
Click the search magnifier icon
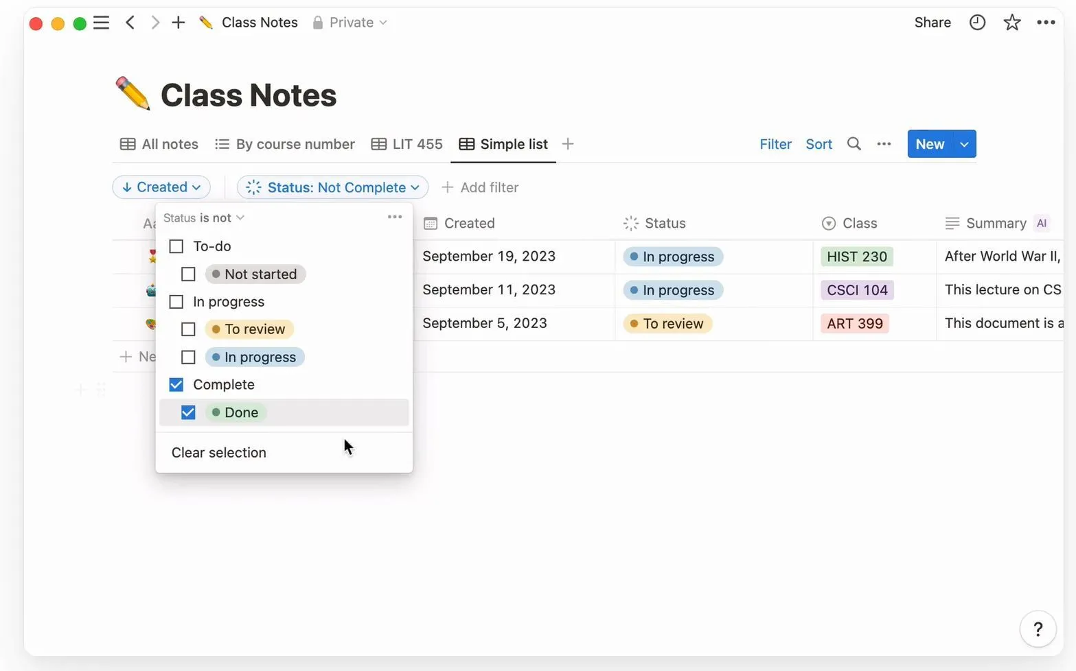tap(854, 144)
